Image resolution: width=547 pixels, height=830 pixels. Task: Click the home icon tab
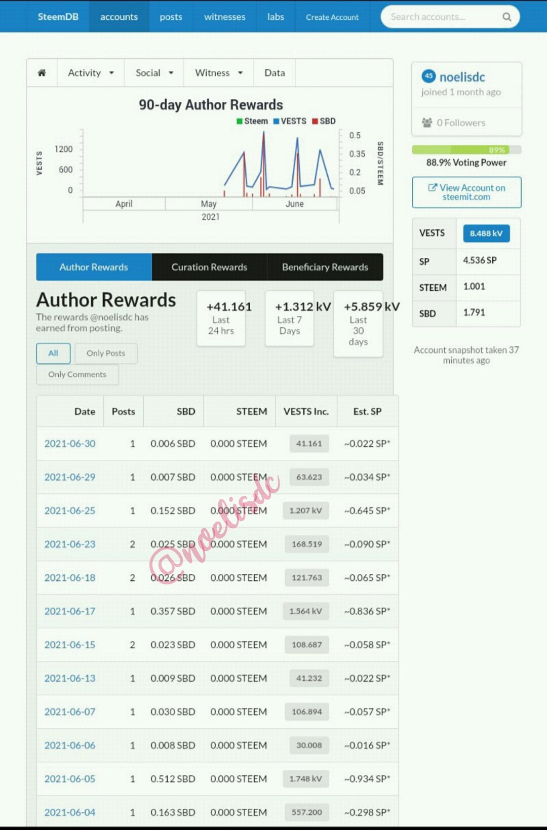tap(42, 73)
